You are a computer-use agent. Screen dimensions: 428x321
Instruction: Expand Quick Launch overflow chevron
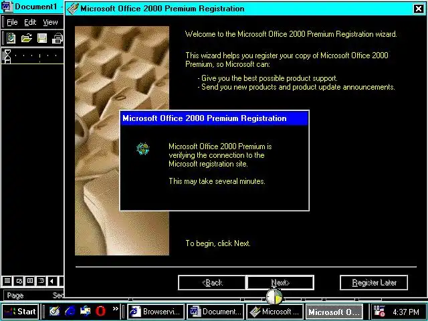click(x=116, y=309)
